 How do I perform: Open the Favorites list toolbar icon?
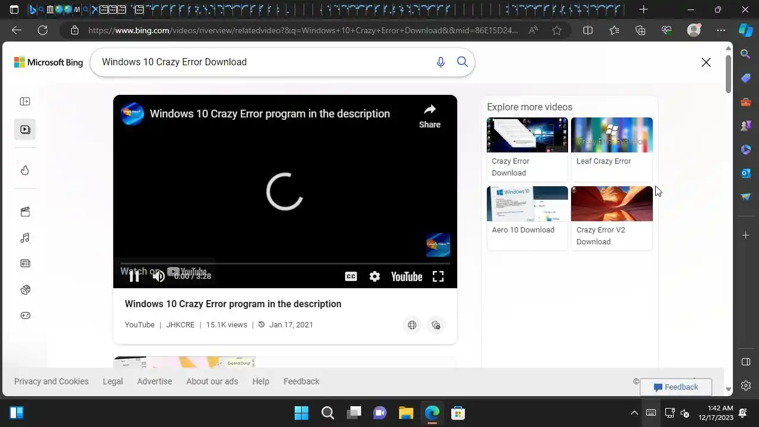(x=614, y=30)
